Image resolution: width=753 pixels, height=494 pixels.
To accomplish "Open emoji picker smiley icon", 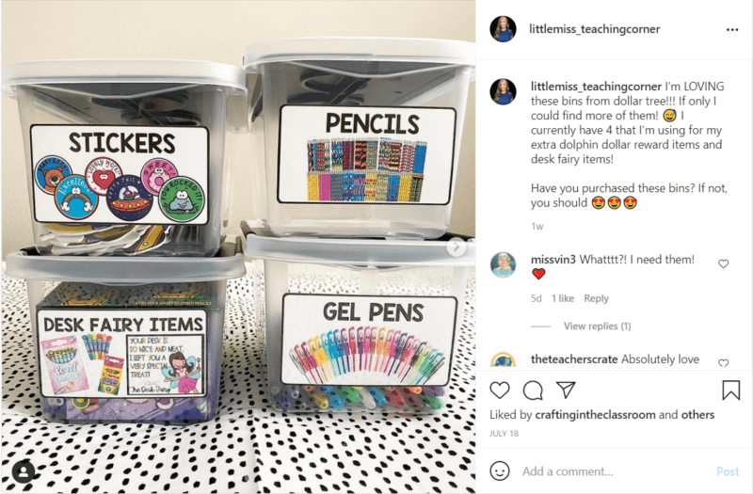I will tap(500, 471).
